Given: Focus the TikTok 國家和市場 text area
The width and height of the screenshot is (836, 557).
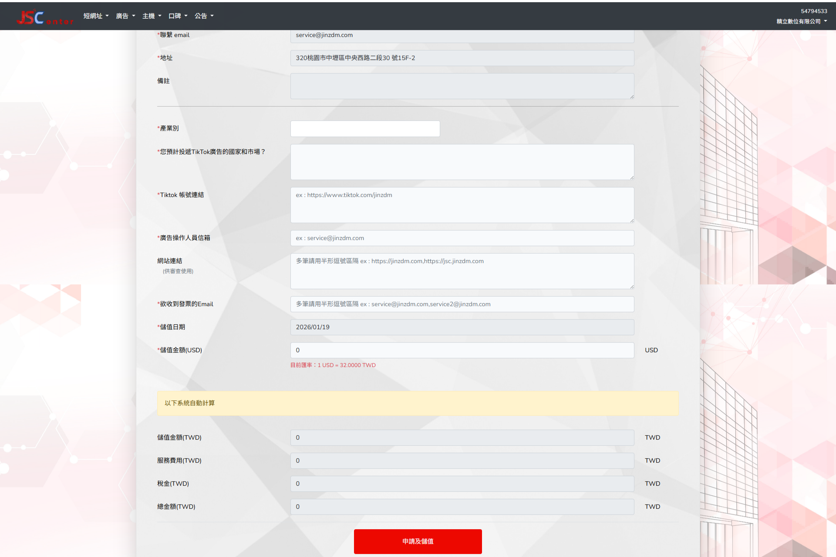Looking at the screenshot, I should (x=462, y=162).
